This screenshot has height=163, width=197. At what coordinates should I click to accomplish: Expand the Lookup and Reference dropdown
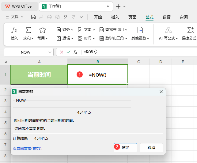point(113,30)
